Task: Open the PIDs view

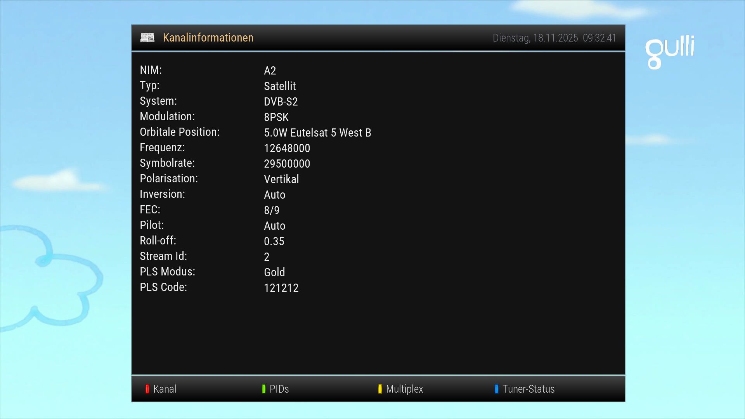Action: pos(275,389)
